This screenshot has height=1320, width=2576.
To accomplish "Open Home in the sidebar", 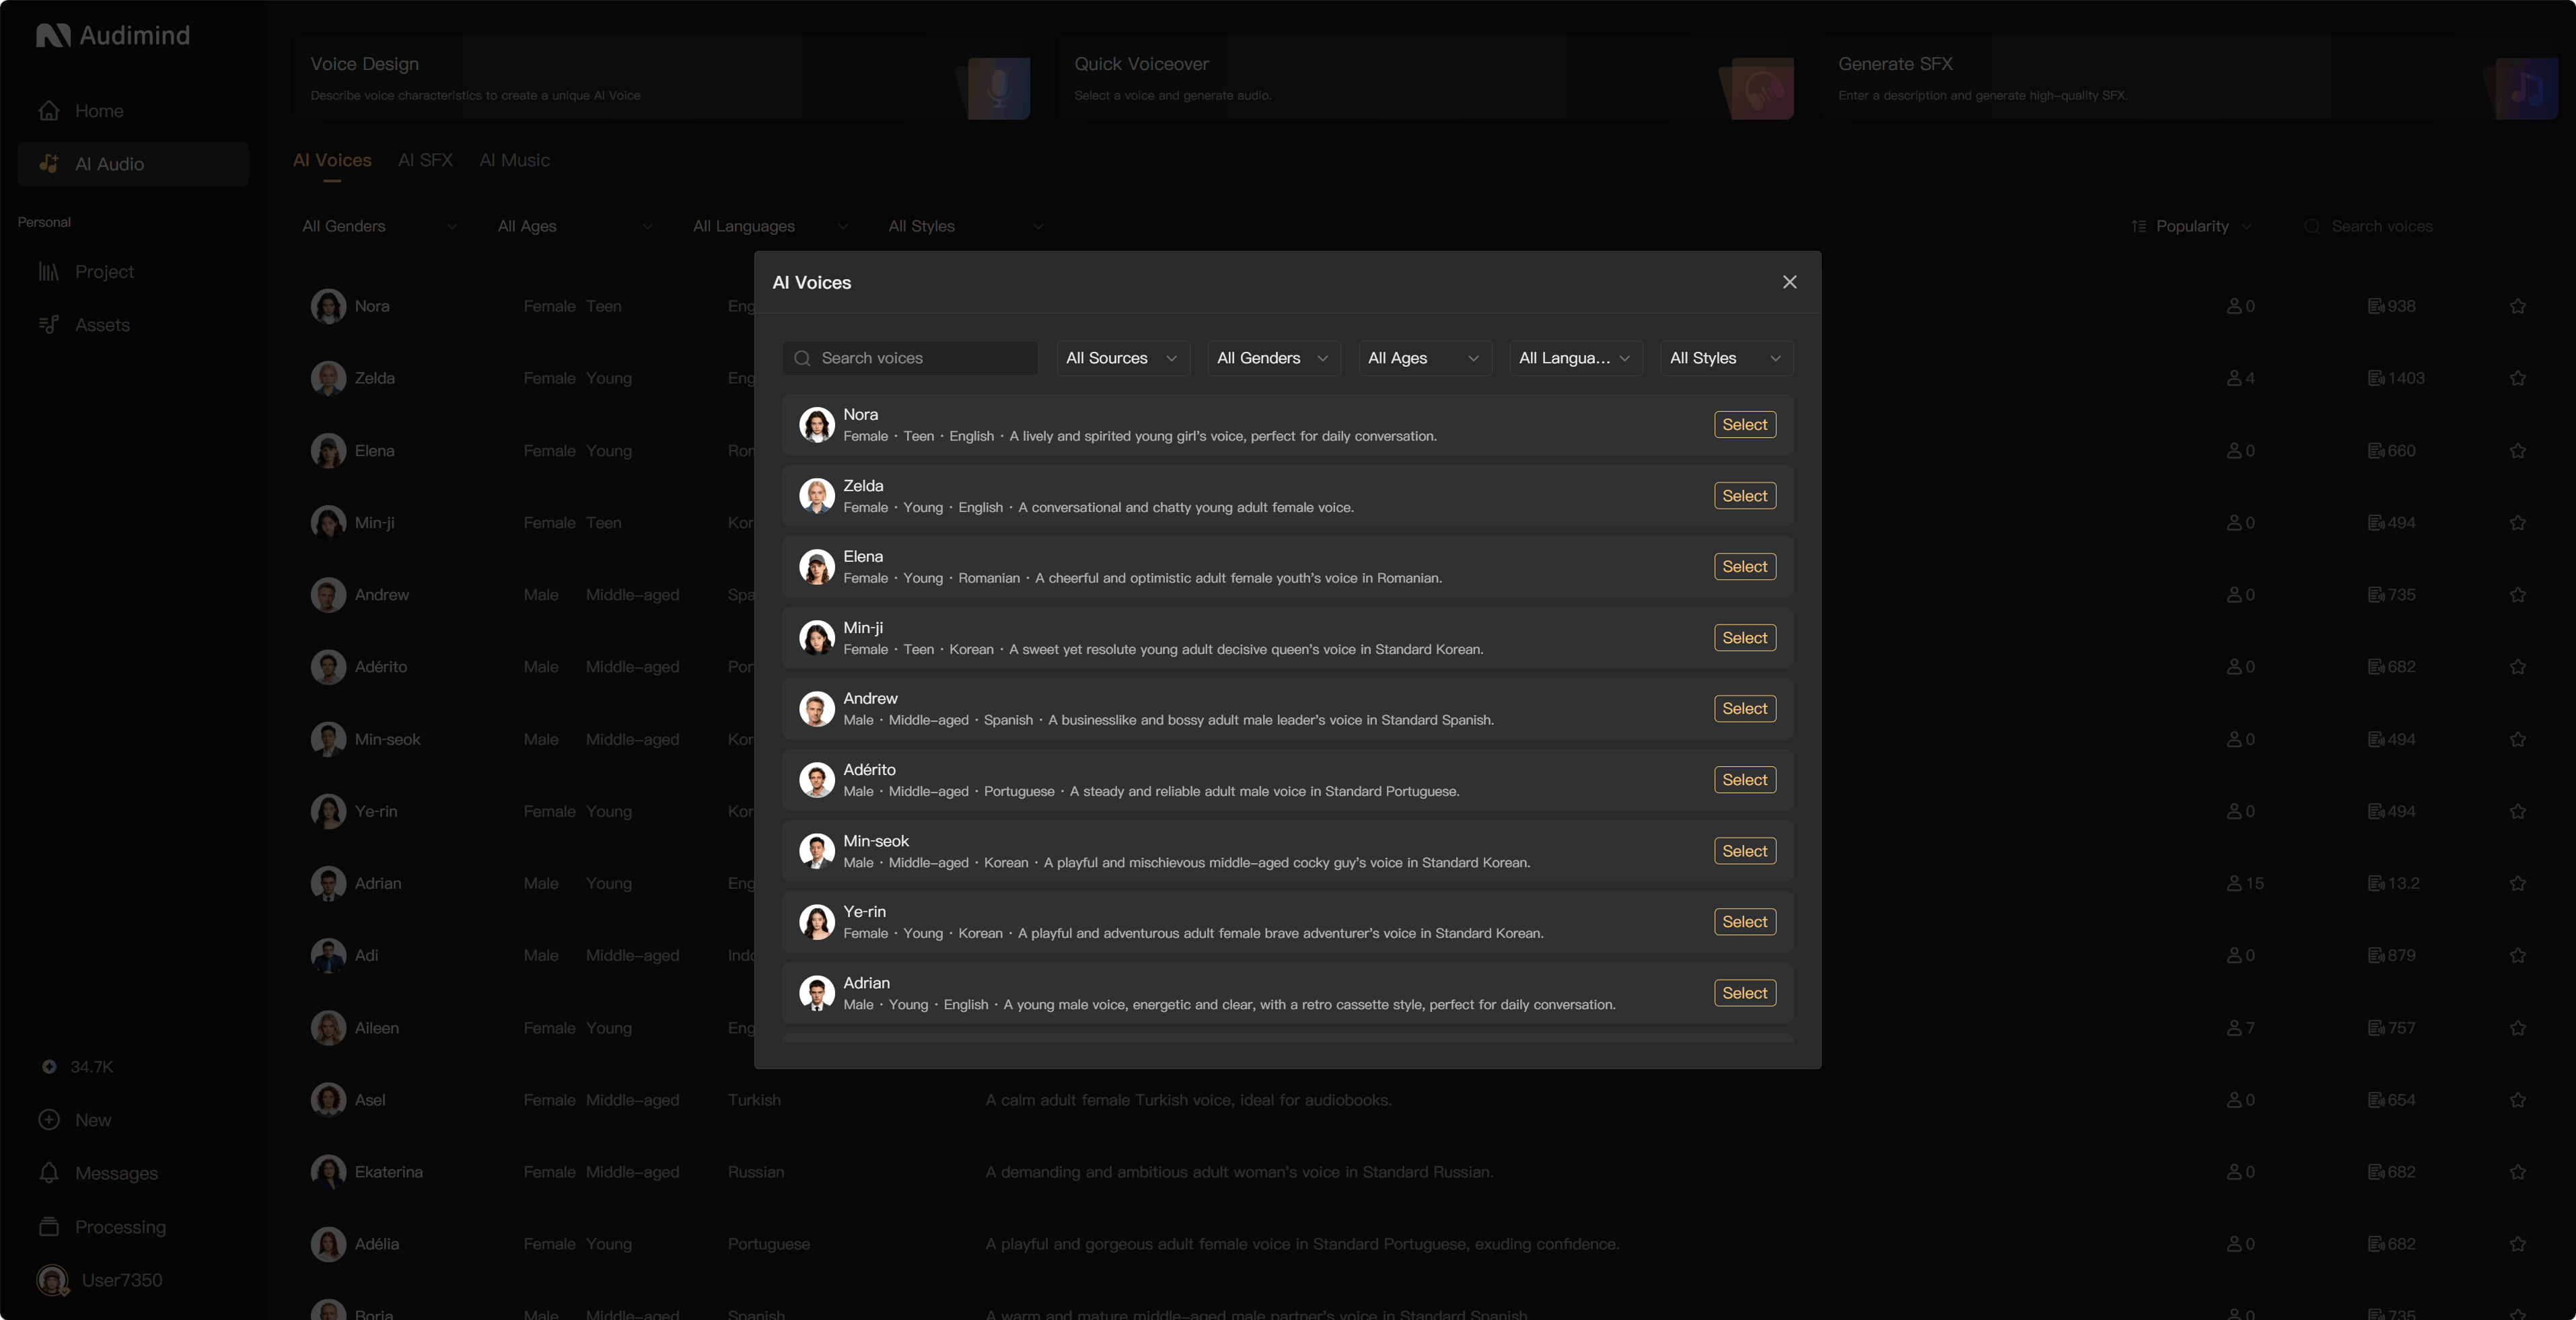I will (133, 111).
